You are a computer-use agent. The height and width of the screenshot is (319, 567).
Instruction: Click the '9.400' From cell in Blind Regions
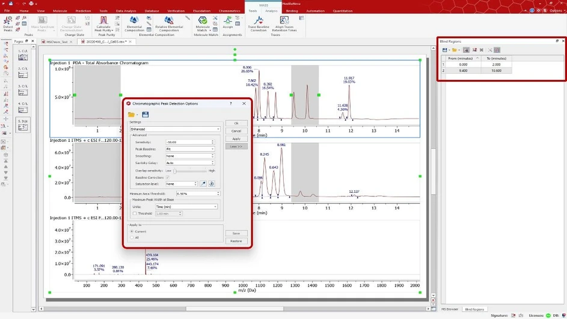pyautogui.click(x=463, y=71)
